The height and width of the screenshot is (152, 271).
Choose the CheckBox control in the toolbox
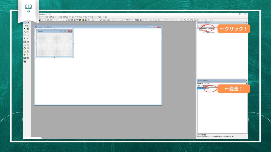pyautogui.click(x=25, y=39)
